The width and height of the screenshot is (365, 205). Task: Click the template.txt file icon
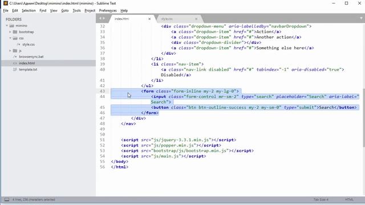(x=15, y=69)
